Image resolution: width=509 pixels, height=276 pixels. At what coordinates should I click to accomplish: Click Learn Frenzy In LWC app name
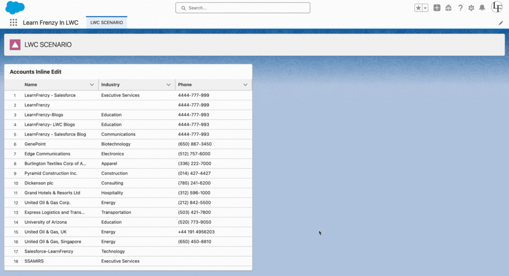coord(51,23)
